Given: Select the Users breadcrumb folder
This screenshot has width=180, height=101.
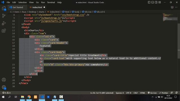Looking at the screenshot, I should click(x=17, y=12).
